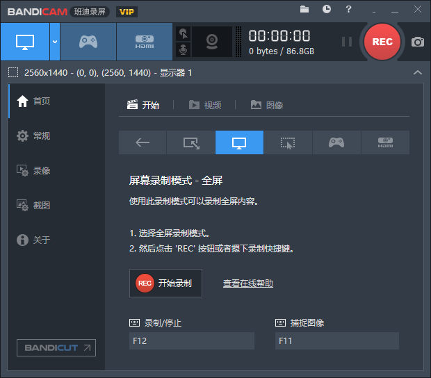The width and height of the screenshot is (431, 378).
Task: Select Game recording mode in top toolbar
Action: click(88, 42)
